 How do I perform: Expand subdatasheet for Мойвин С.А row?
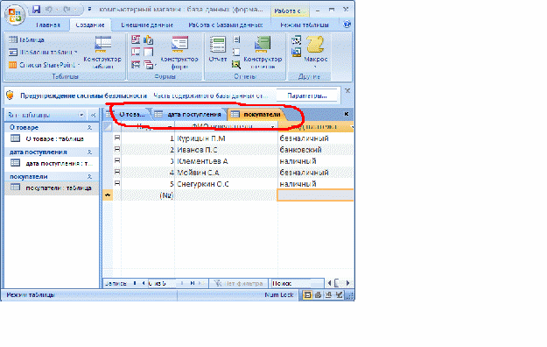coord(117,173)
